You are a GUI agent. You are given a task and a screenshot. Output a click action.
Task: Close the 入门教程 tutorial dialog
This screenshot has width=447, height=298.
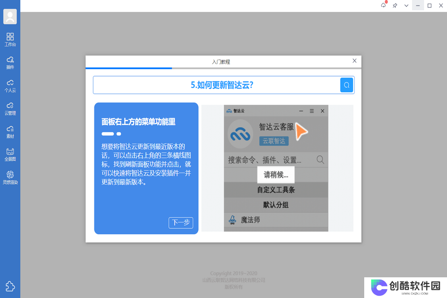tap(354, 61)
